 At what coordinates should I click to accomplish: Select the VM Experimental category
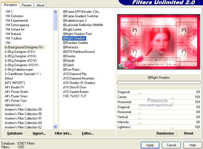pyautogui.click(x=16, y=21)
